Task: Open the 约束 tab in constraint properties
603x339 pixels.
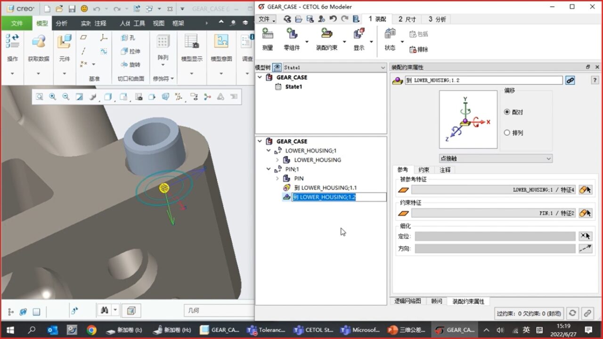Action: [424, 170]
